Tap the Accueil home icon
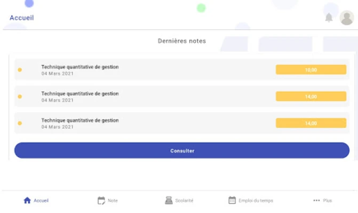This screenshot has height=213, width=358. (x=27, y=201)
